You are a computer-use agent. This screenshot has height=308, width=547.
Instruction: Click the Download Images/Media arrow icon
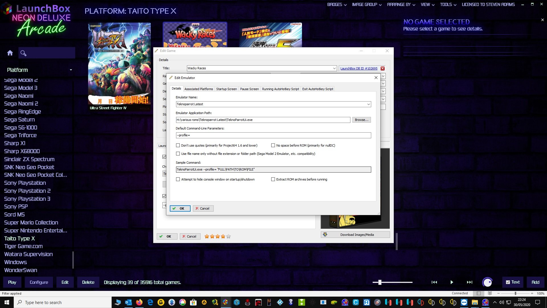[325, 234]
